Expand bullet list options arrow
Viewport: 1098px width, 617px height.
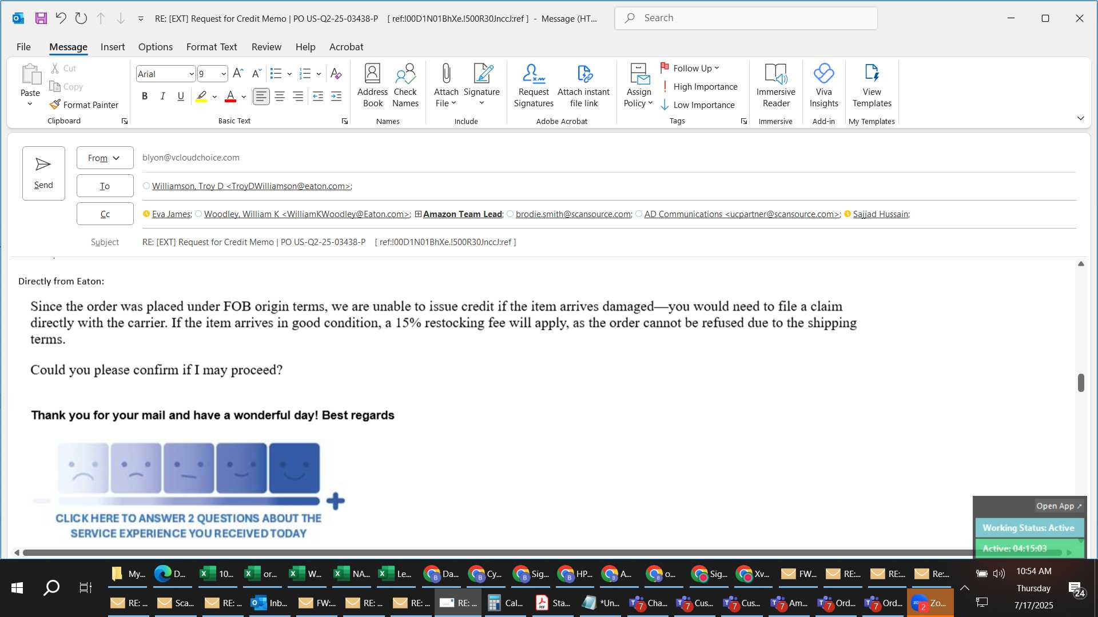(289, 74)
